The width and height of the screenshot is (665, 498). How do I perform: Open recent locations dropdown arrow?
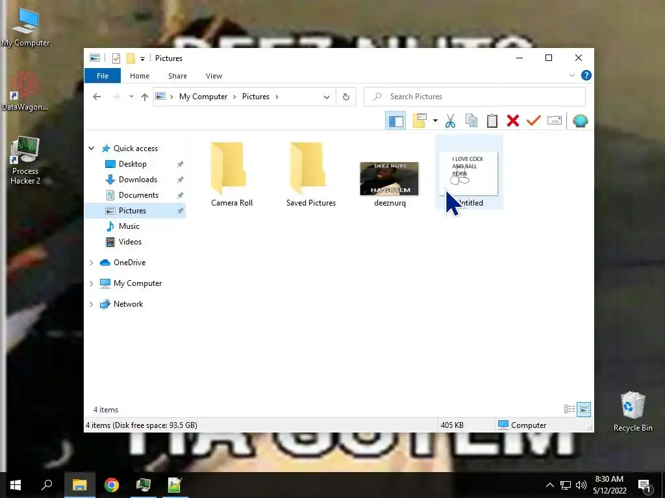click(131, 97)
